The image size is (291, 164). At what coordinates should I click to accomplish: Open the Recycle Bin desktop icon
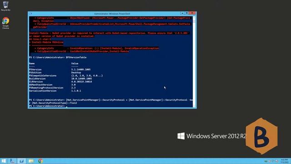pos(5,6)
